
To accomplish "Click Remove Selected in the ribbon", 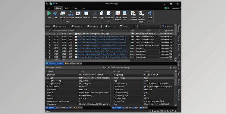I will point(118,16).
